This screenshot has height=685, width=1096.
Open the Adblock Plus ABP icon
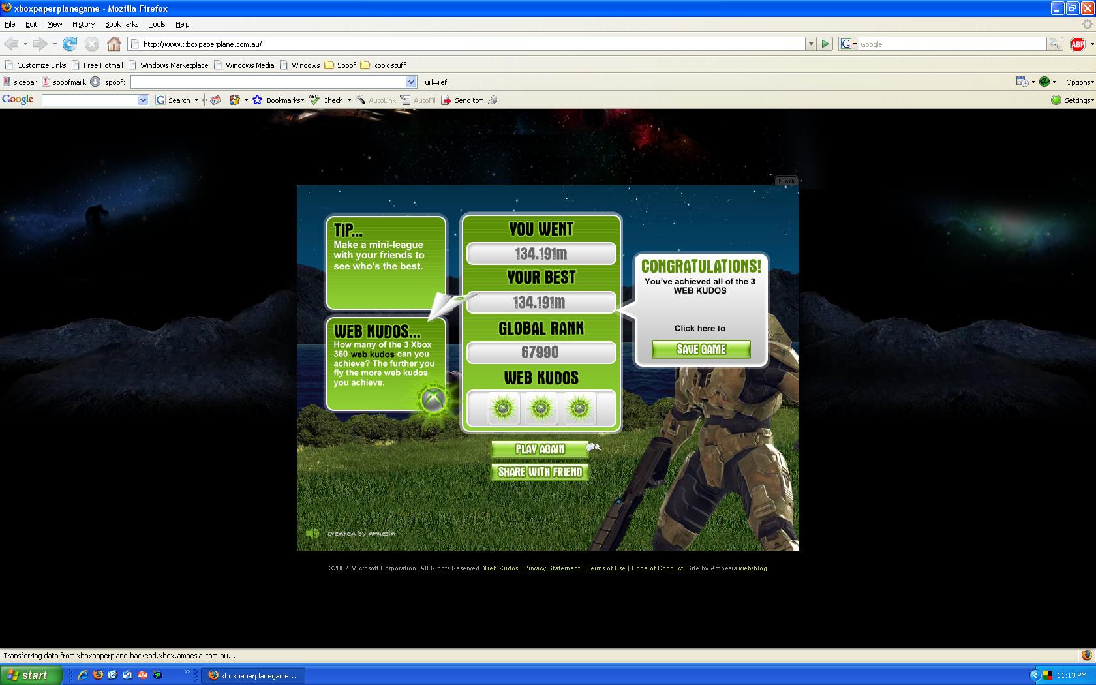(1078, 44)
